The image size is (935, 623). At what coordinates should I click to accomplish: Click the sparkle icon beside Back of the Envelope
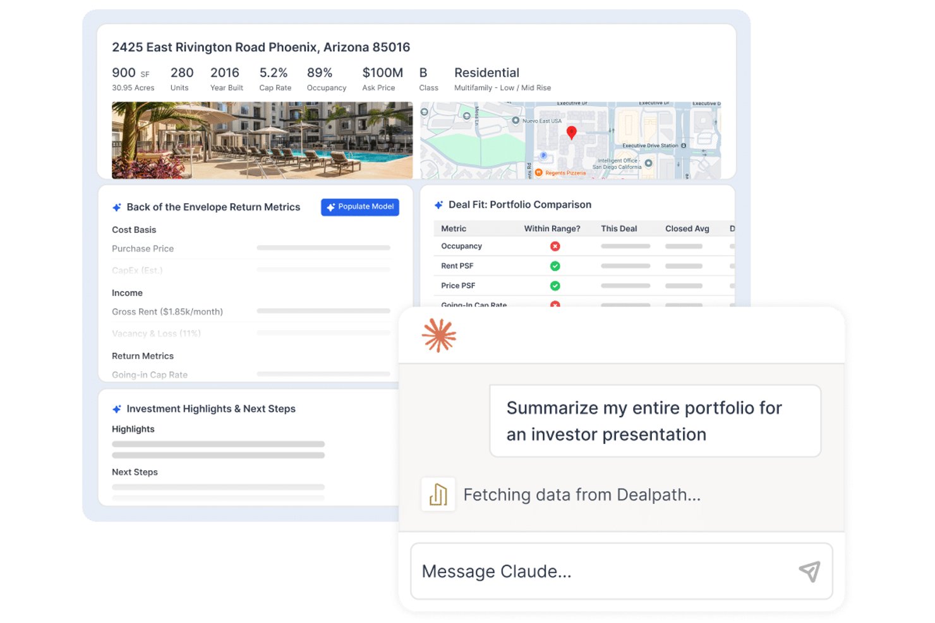[117, 207]
